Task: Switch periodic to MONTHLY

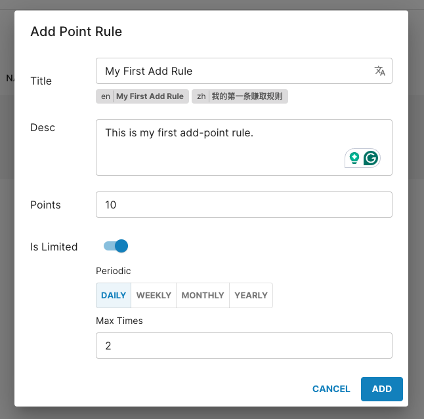Action: point(203,295)
